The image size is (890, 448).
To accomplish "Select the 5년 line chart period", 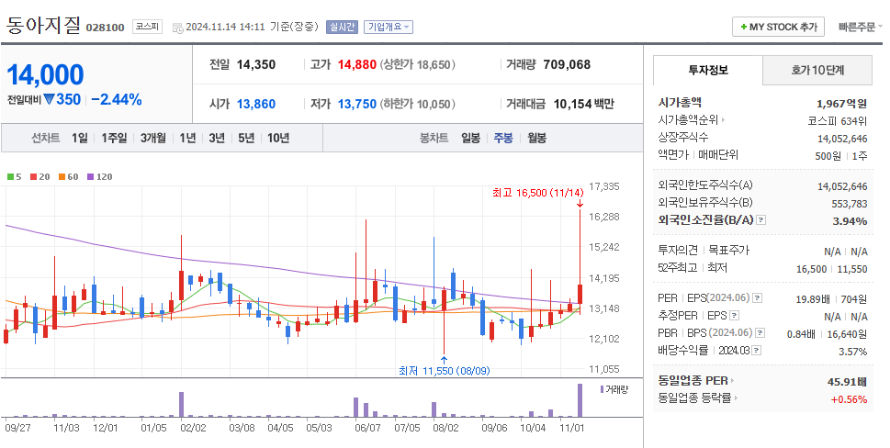I will [246, 138].
